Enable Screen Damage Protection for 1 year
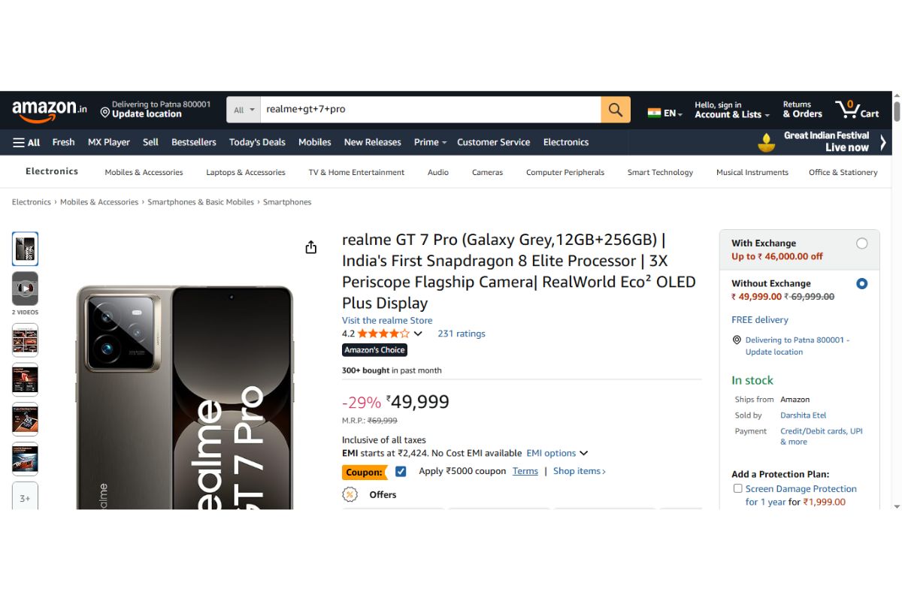 click(737, 488)
